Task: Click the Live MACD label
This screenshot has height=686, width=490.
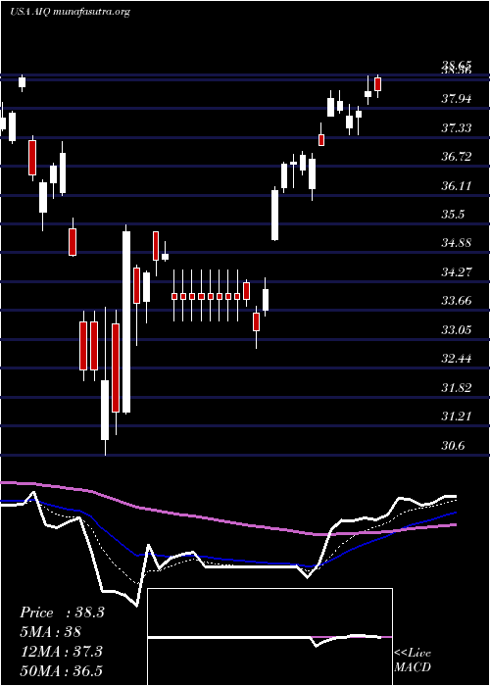Action: pos(413,661)
